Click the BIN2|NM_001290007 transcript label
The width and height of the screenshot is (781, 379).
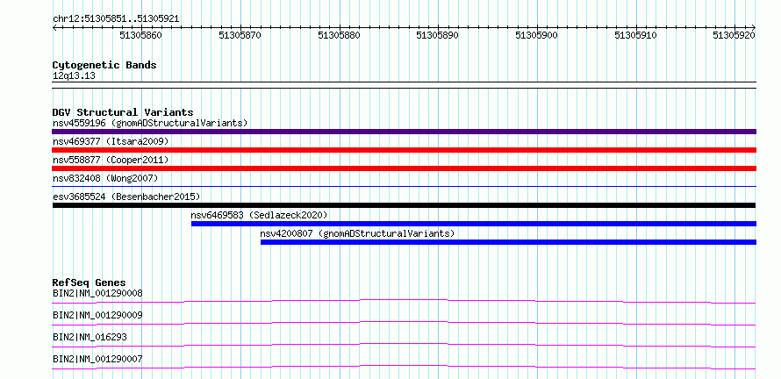[97, 359]
